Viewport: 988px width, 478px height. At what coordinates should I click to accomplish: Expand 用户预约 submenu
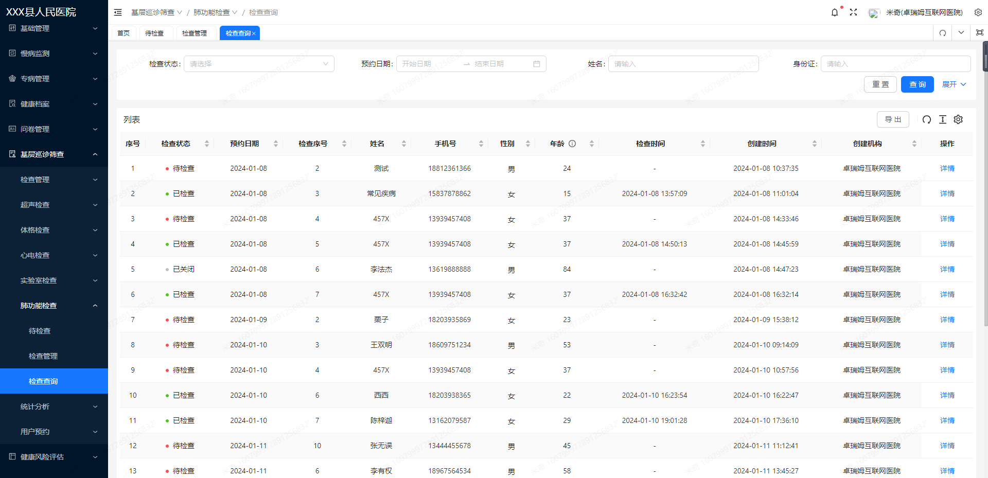pyautogui.click(x=54, y=432)
